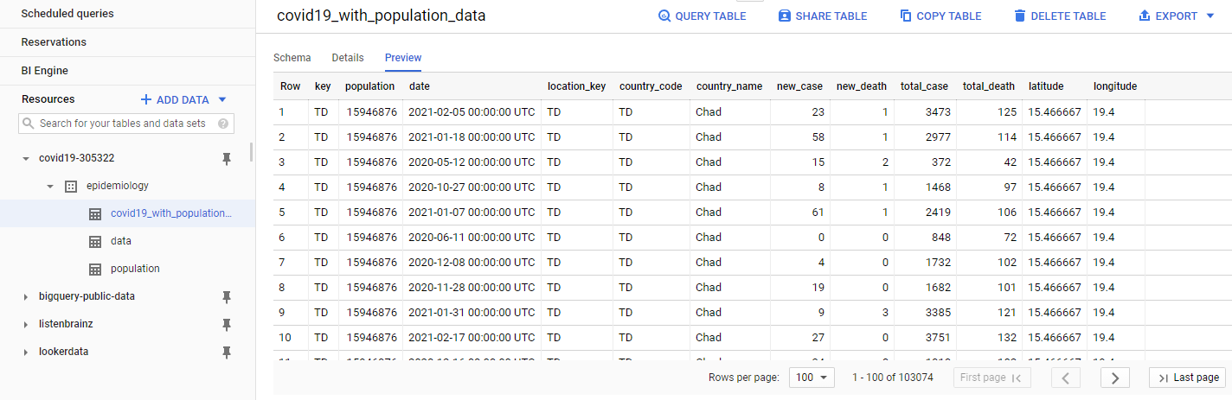Screen dimensions: 1232x400
Task: Collapse the epidemiology dataset node
Action: pos(51,186)
